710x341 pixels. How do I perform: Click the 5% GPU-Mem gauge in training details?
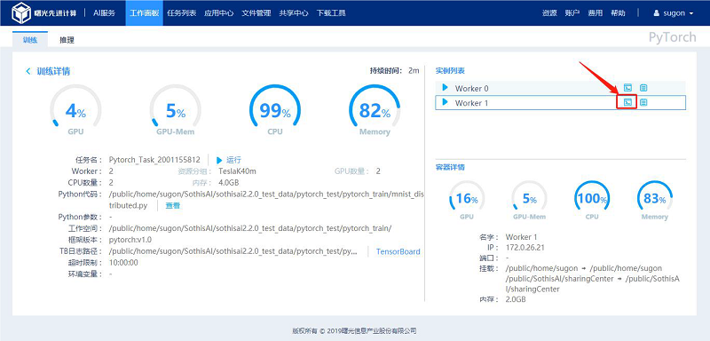[x=175, y=110]
